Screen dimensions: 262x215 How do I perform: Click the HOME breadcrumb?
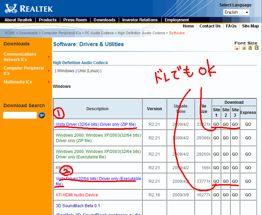pyautogui.click(x=10, y=33)
